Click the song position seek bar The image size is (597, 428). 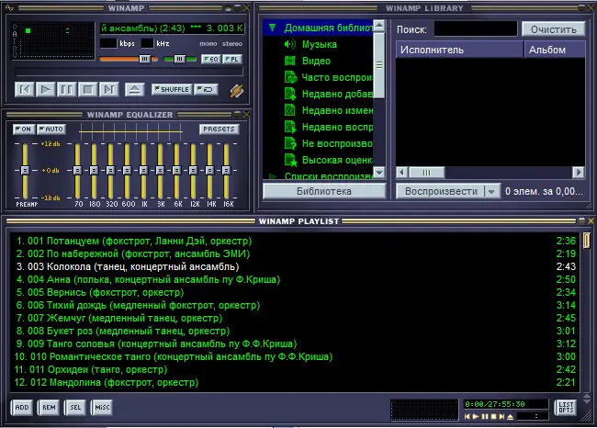click(129, 72)
